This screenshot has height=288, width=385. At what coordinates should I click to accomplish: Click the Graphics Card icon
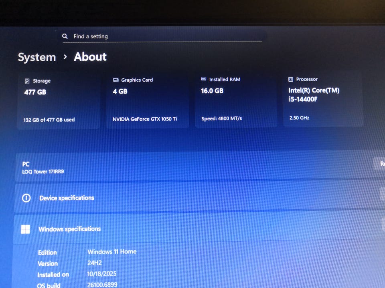tap(115, 80)
